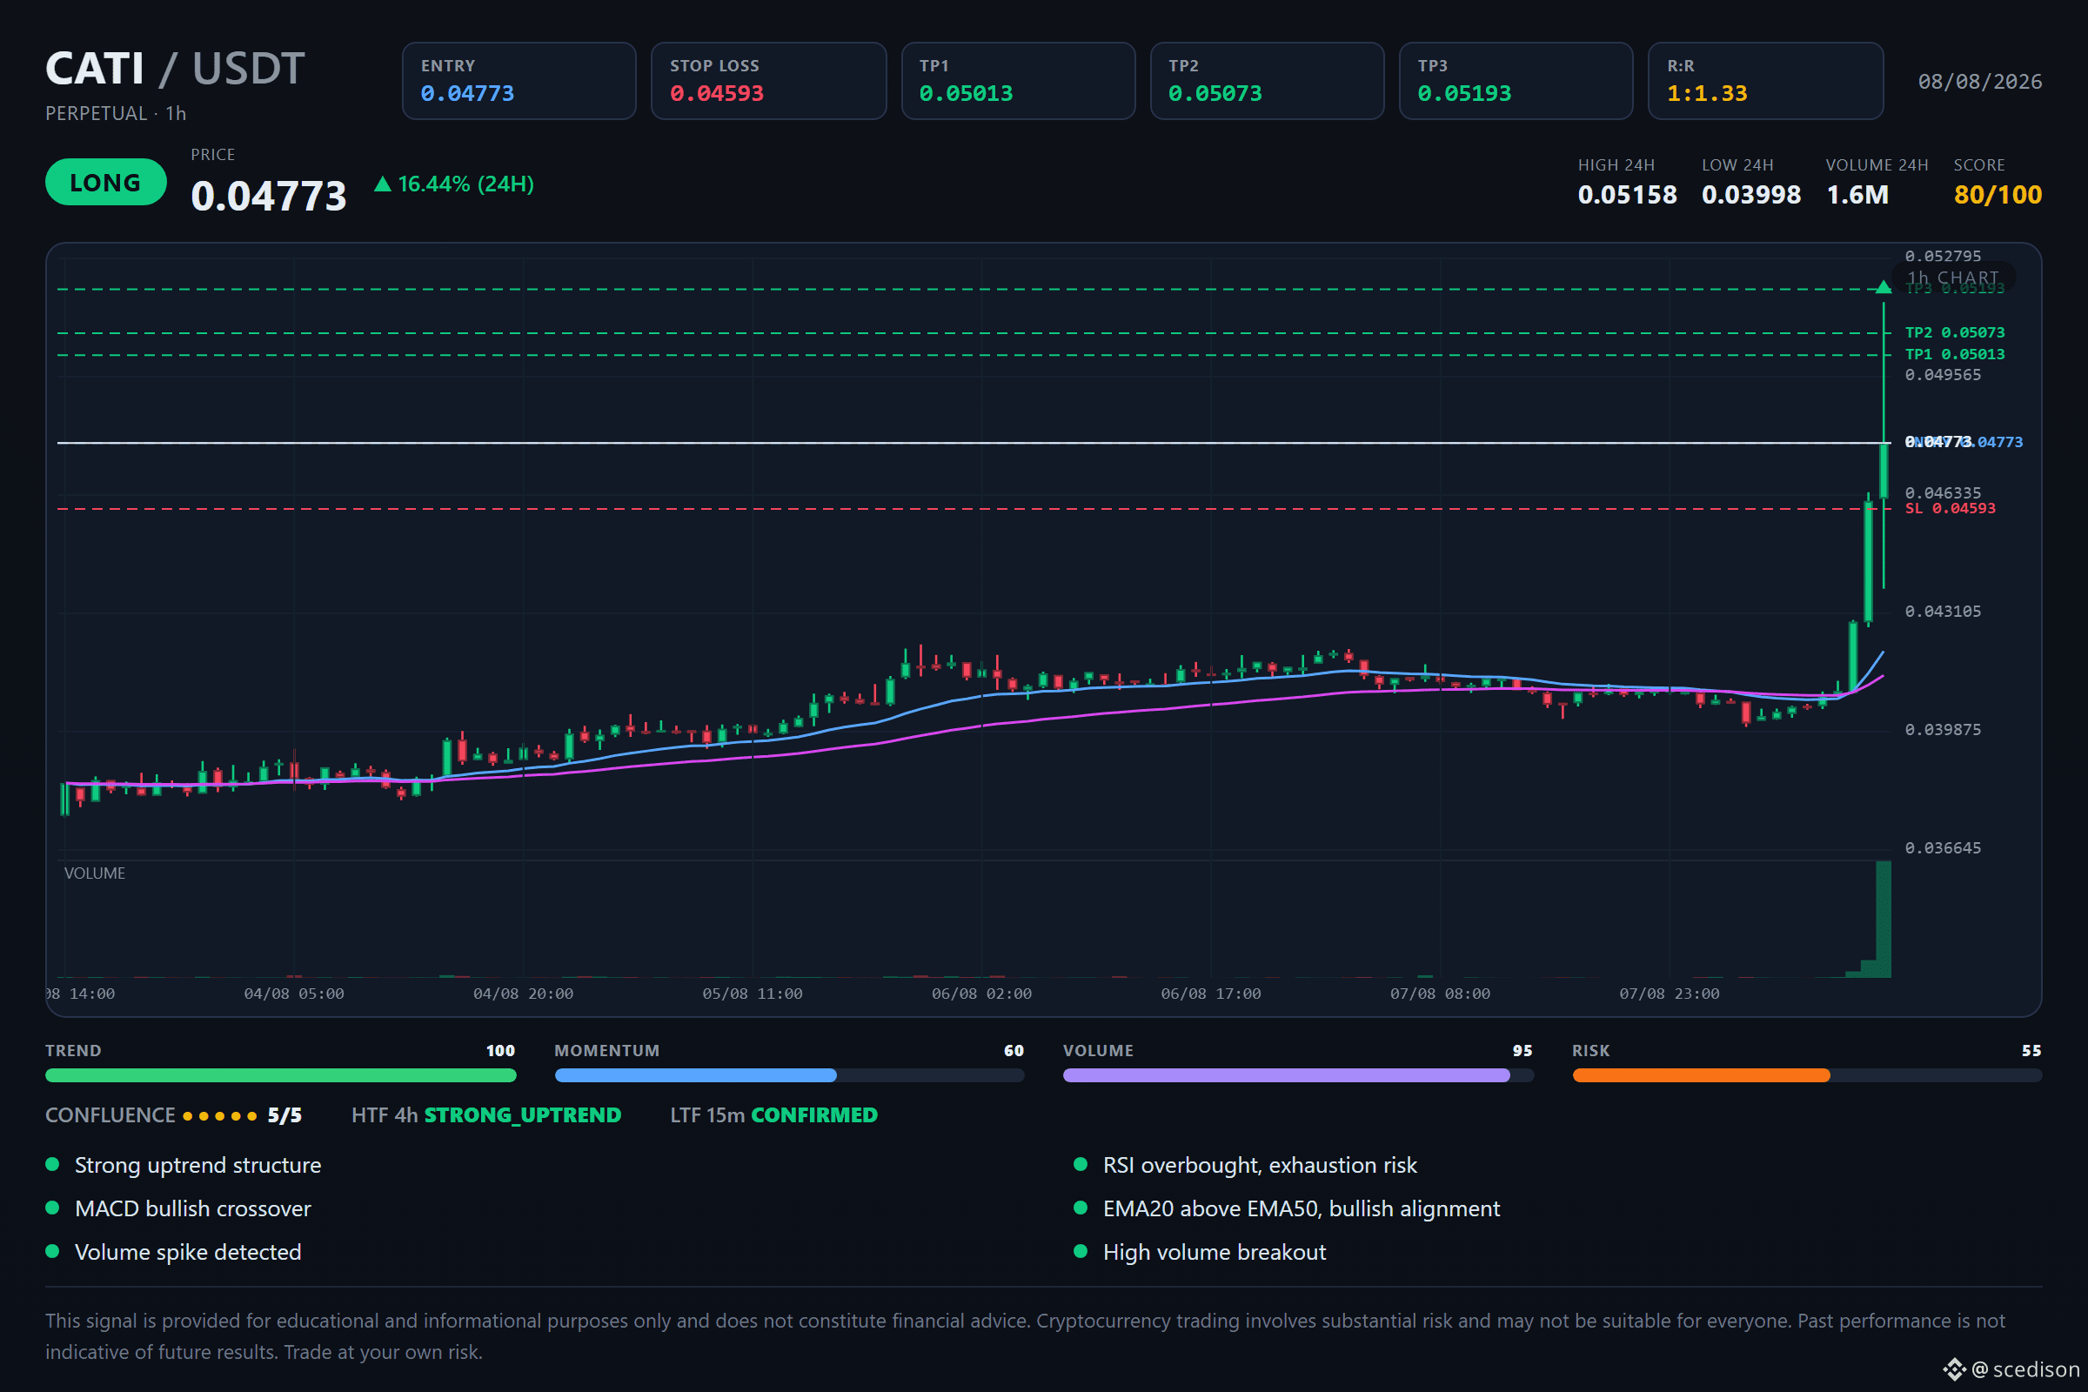
Task: Click the tallest volume bar
Action: point(1883,919)
